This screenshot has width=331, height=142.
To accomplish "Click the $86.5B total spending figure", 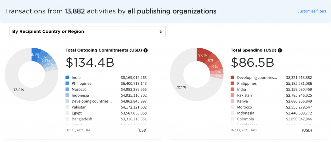I will coord(252,63).
